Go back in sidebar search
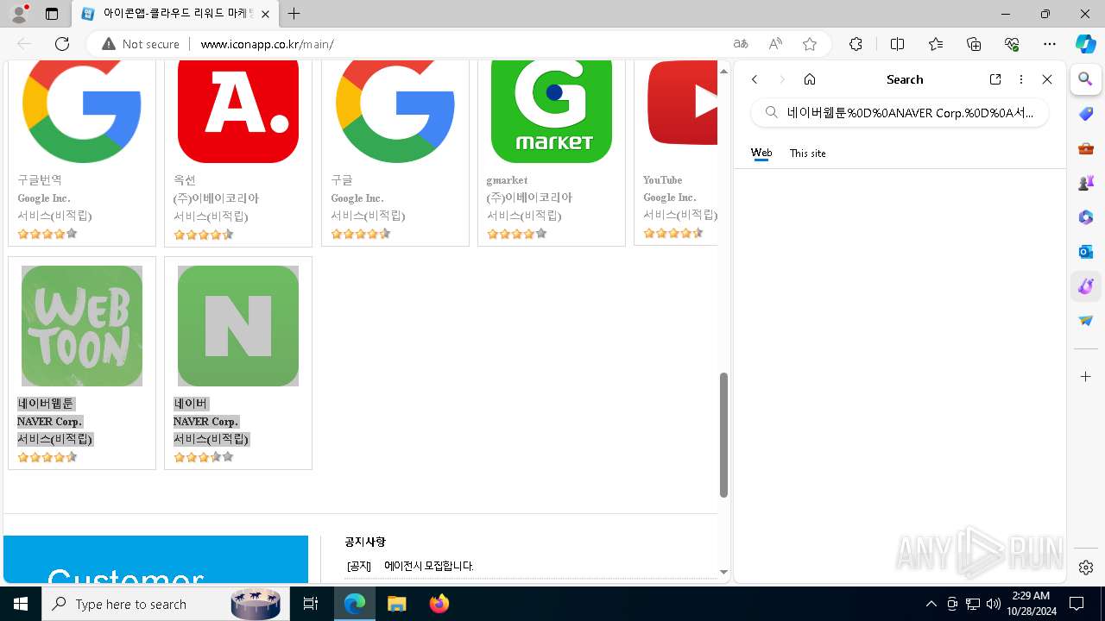 (755, 79)
